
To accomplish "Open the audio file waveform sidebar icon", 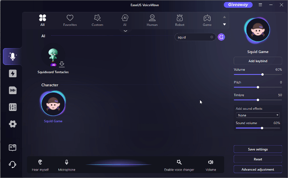I will (12, 90).
